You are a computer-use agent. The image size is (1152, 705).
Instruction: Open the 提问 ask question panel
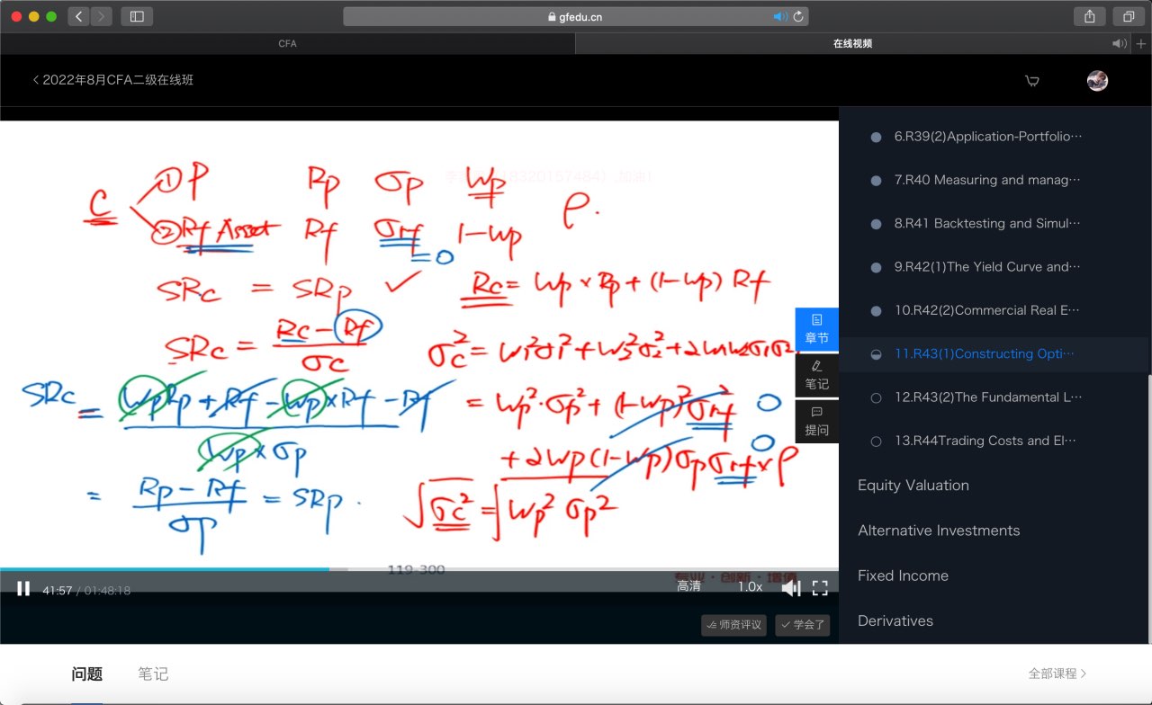[817, 421]
